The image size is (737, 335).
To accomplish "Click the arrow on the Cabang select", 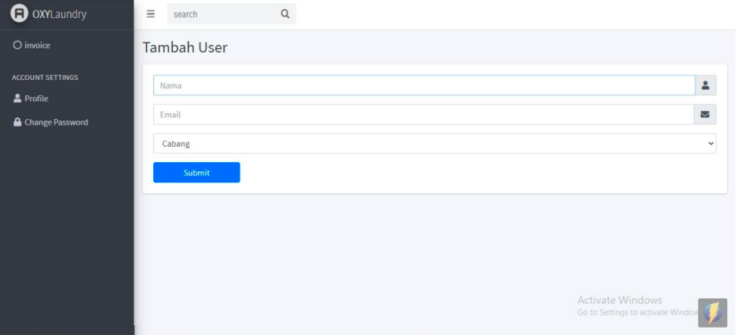I will pos(710,143).
